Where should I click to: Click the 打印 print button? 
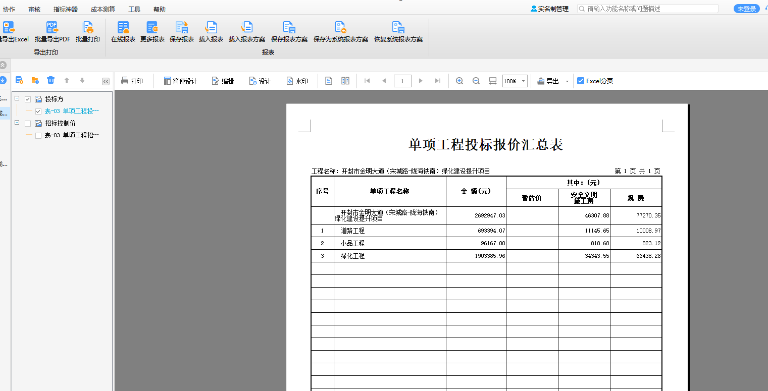pyautogui.click(x=132, y=81)
